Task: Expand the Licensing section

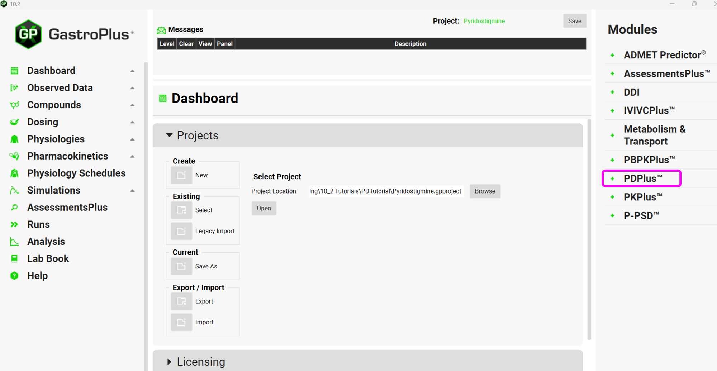Action: (x=169, y=362)
